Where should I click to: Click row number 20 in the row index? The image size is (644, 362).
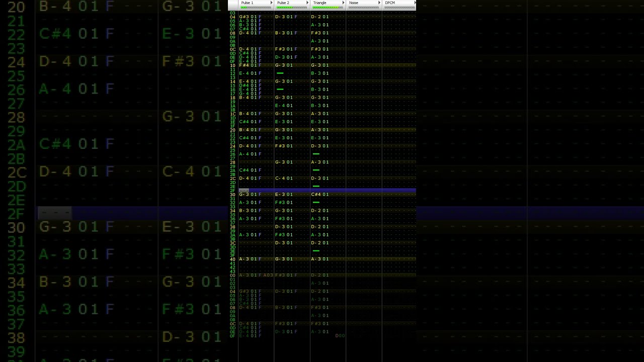233,130
